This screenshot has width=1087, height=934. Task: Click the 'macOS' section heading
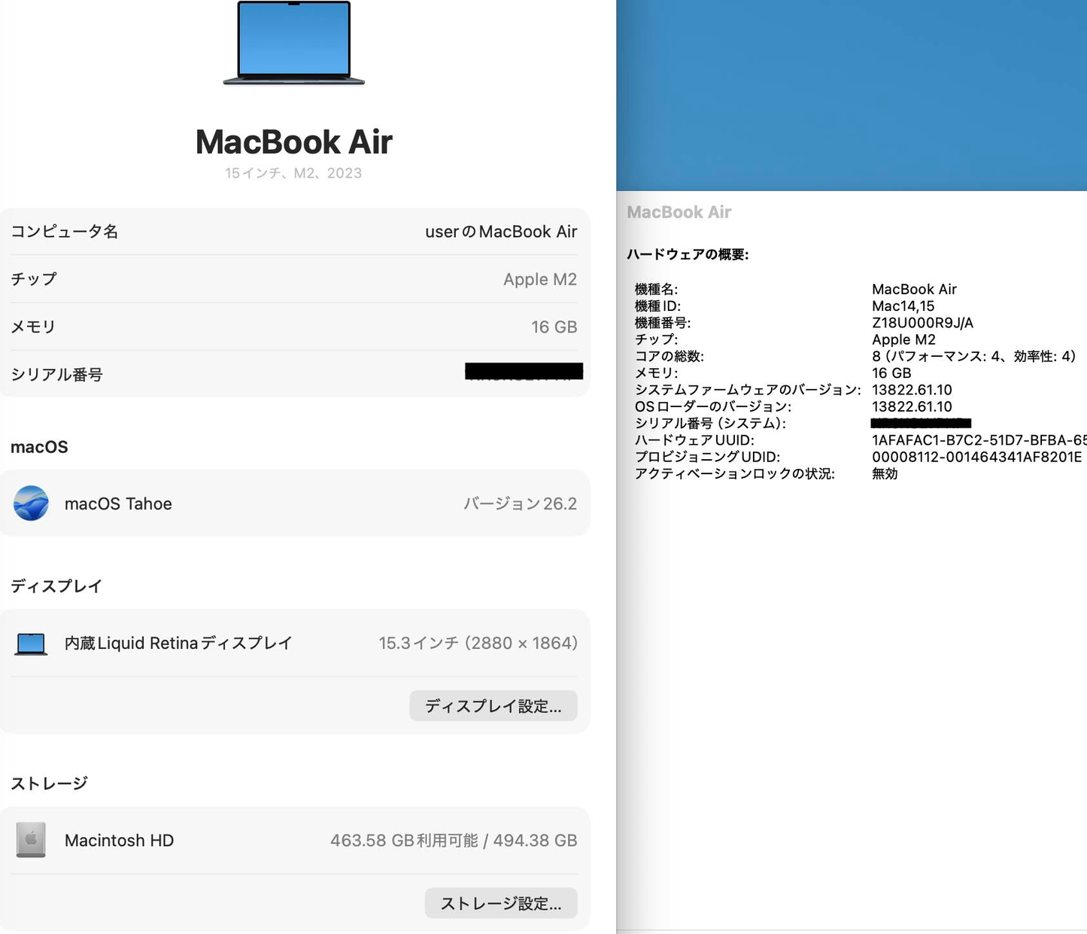39,447
